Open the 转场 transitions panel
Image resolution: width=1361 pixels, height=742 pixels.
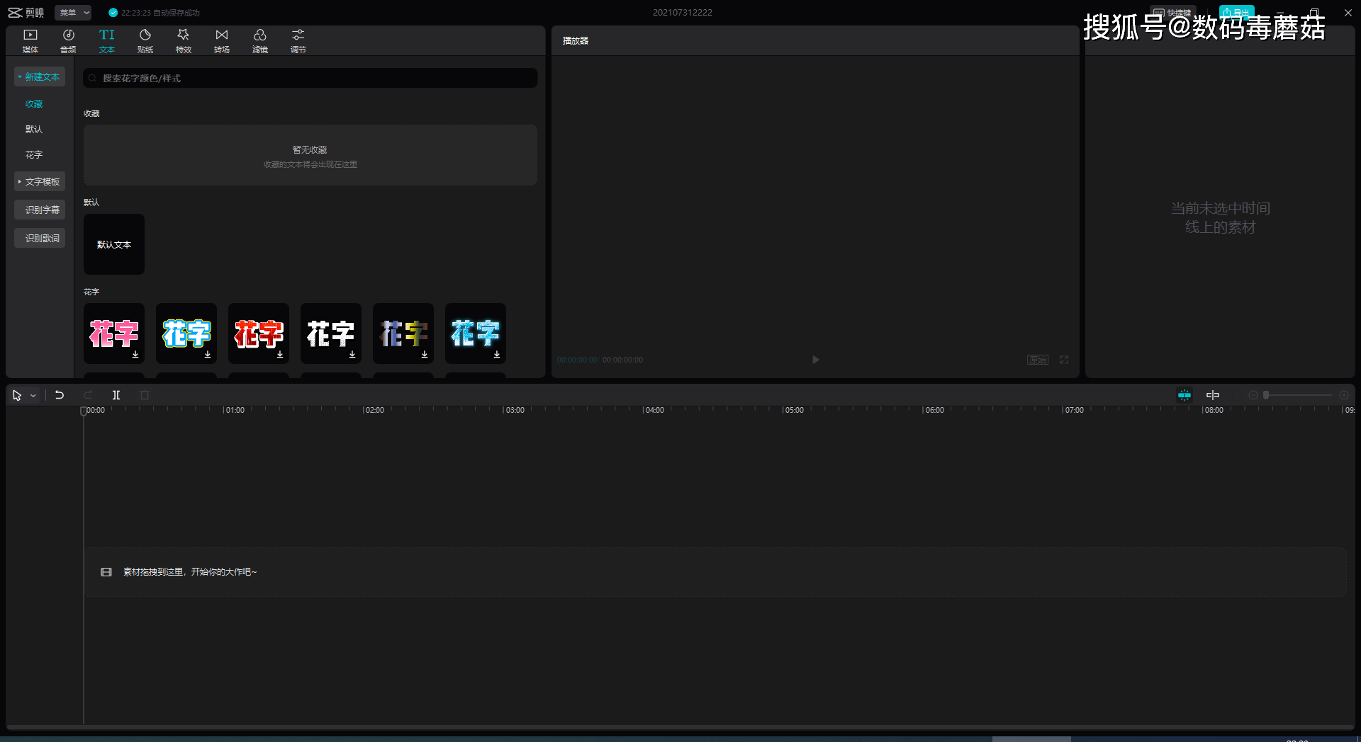(222, 41)
